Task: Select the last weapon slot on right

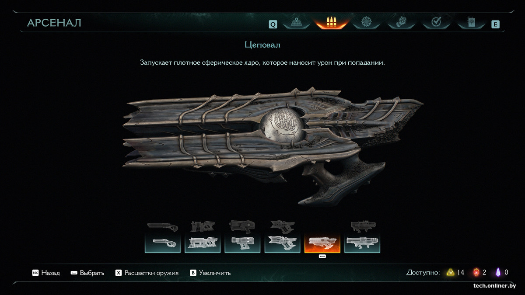Action: pyautogui.click(x=362, y=243)
